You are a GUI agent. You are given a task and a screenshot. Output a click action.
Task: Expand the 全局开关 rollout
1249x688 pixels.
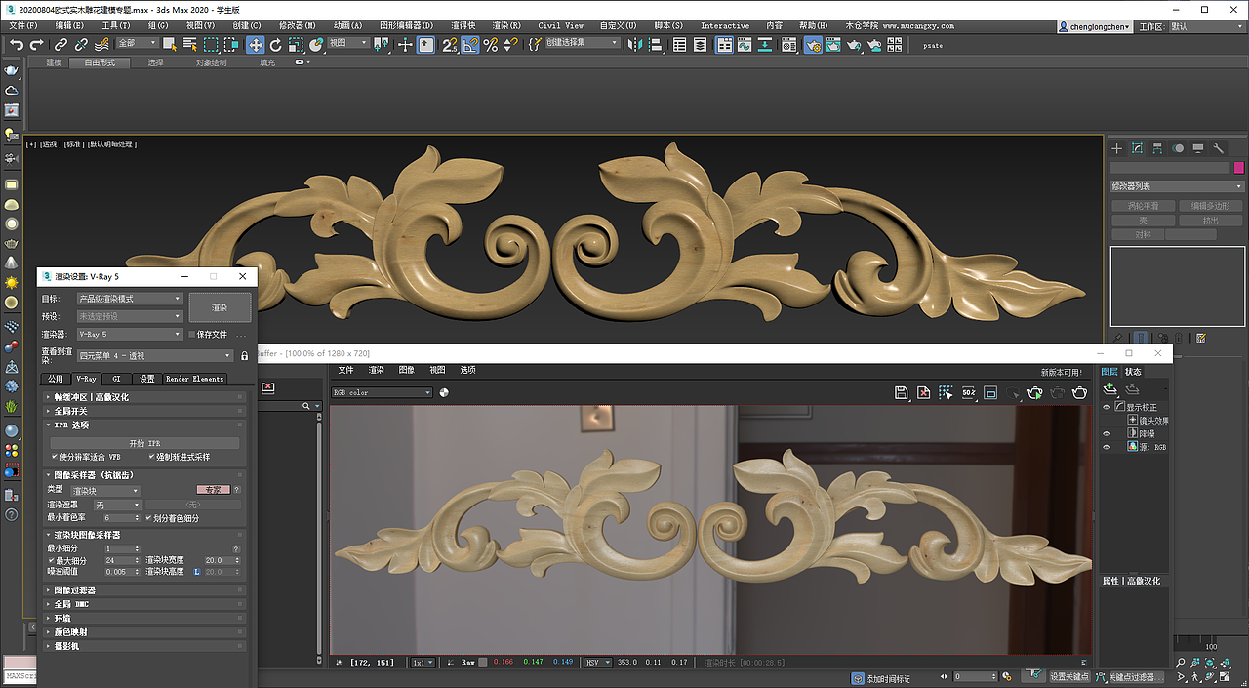point(144,411)
